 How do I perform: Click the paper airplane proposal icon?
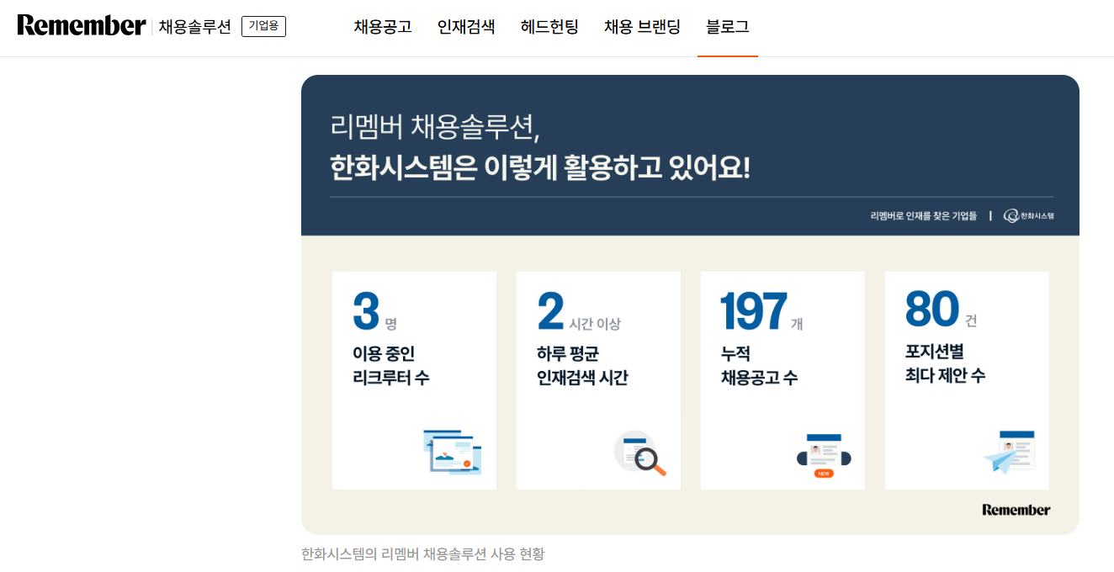coord(1009,453)
